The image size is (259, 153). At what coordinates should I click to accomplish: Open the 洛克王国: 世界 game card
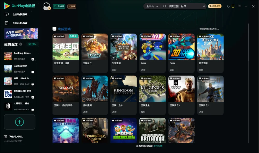point(66,53)
